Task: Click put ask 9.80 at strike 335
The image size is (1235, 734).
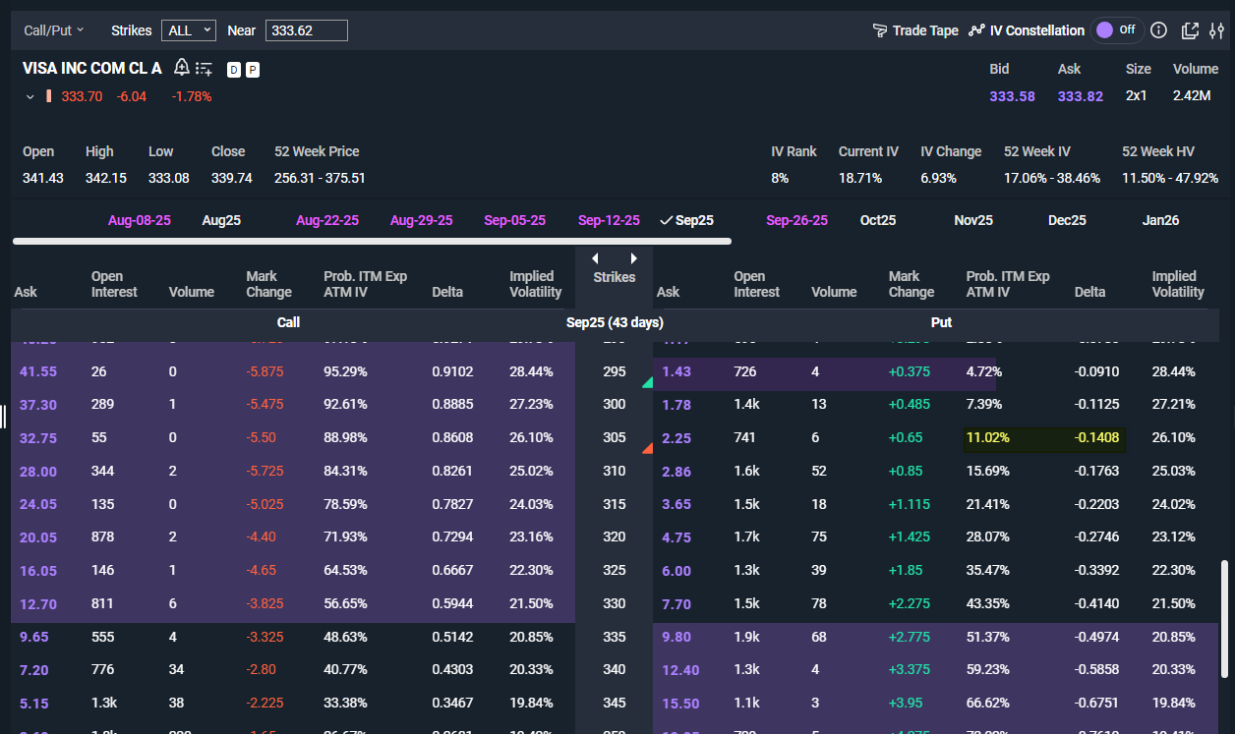Action: pos(676,637)
